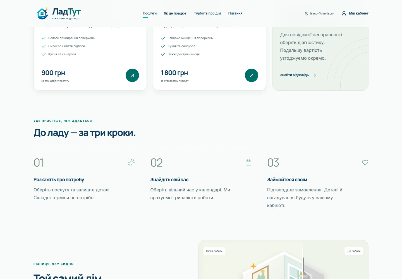Click checkmark icon beside Вологе прибирання поверхонь
402x279 pixels.
click(44, 38)
